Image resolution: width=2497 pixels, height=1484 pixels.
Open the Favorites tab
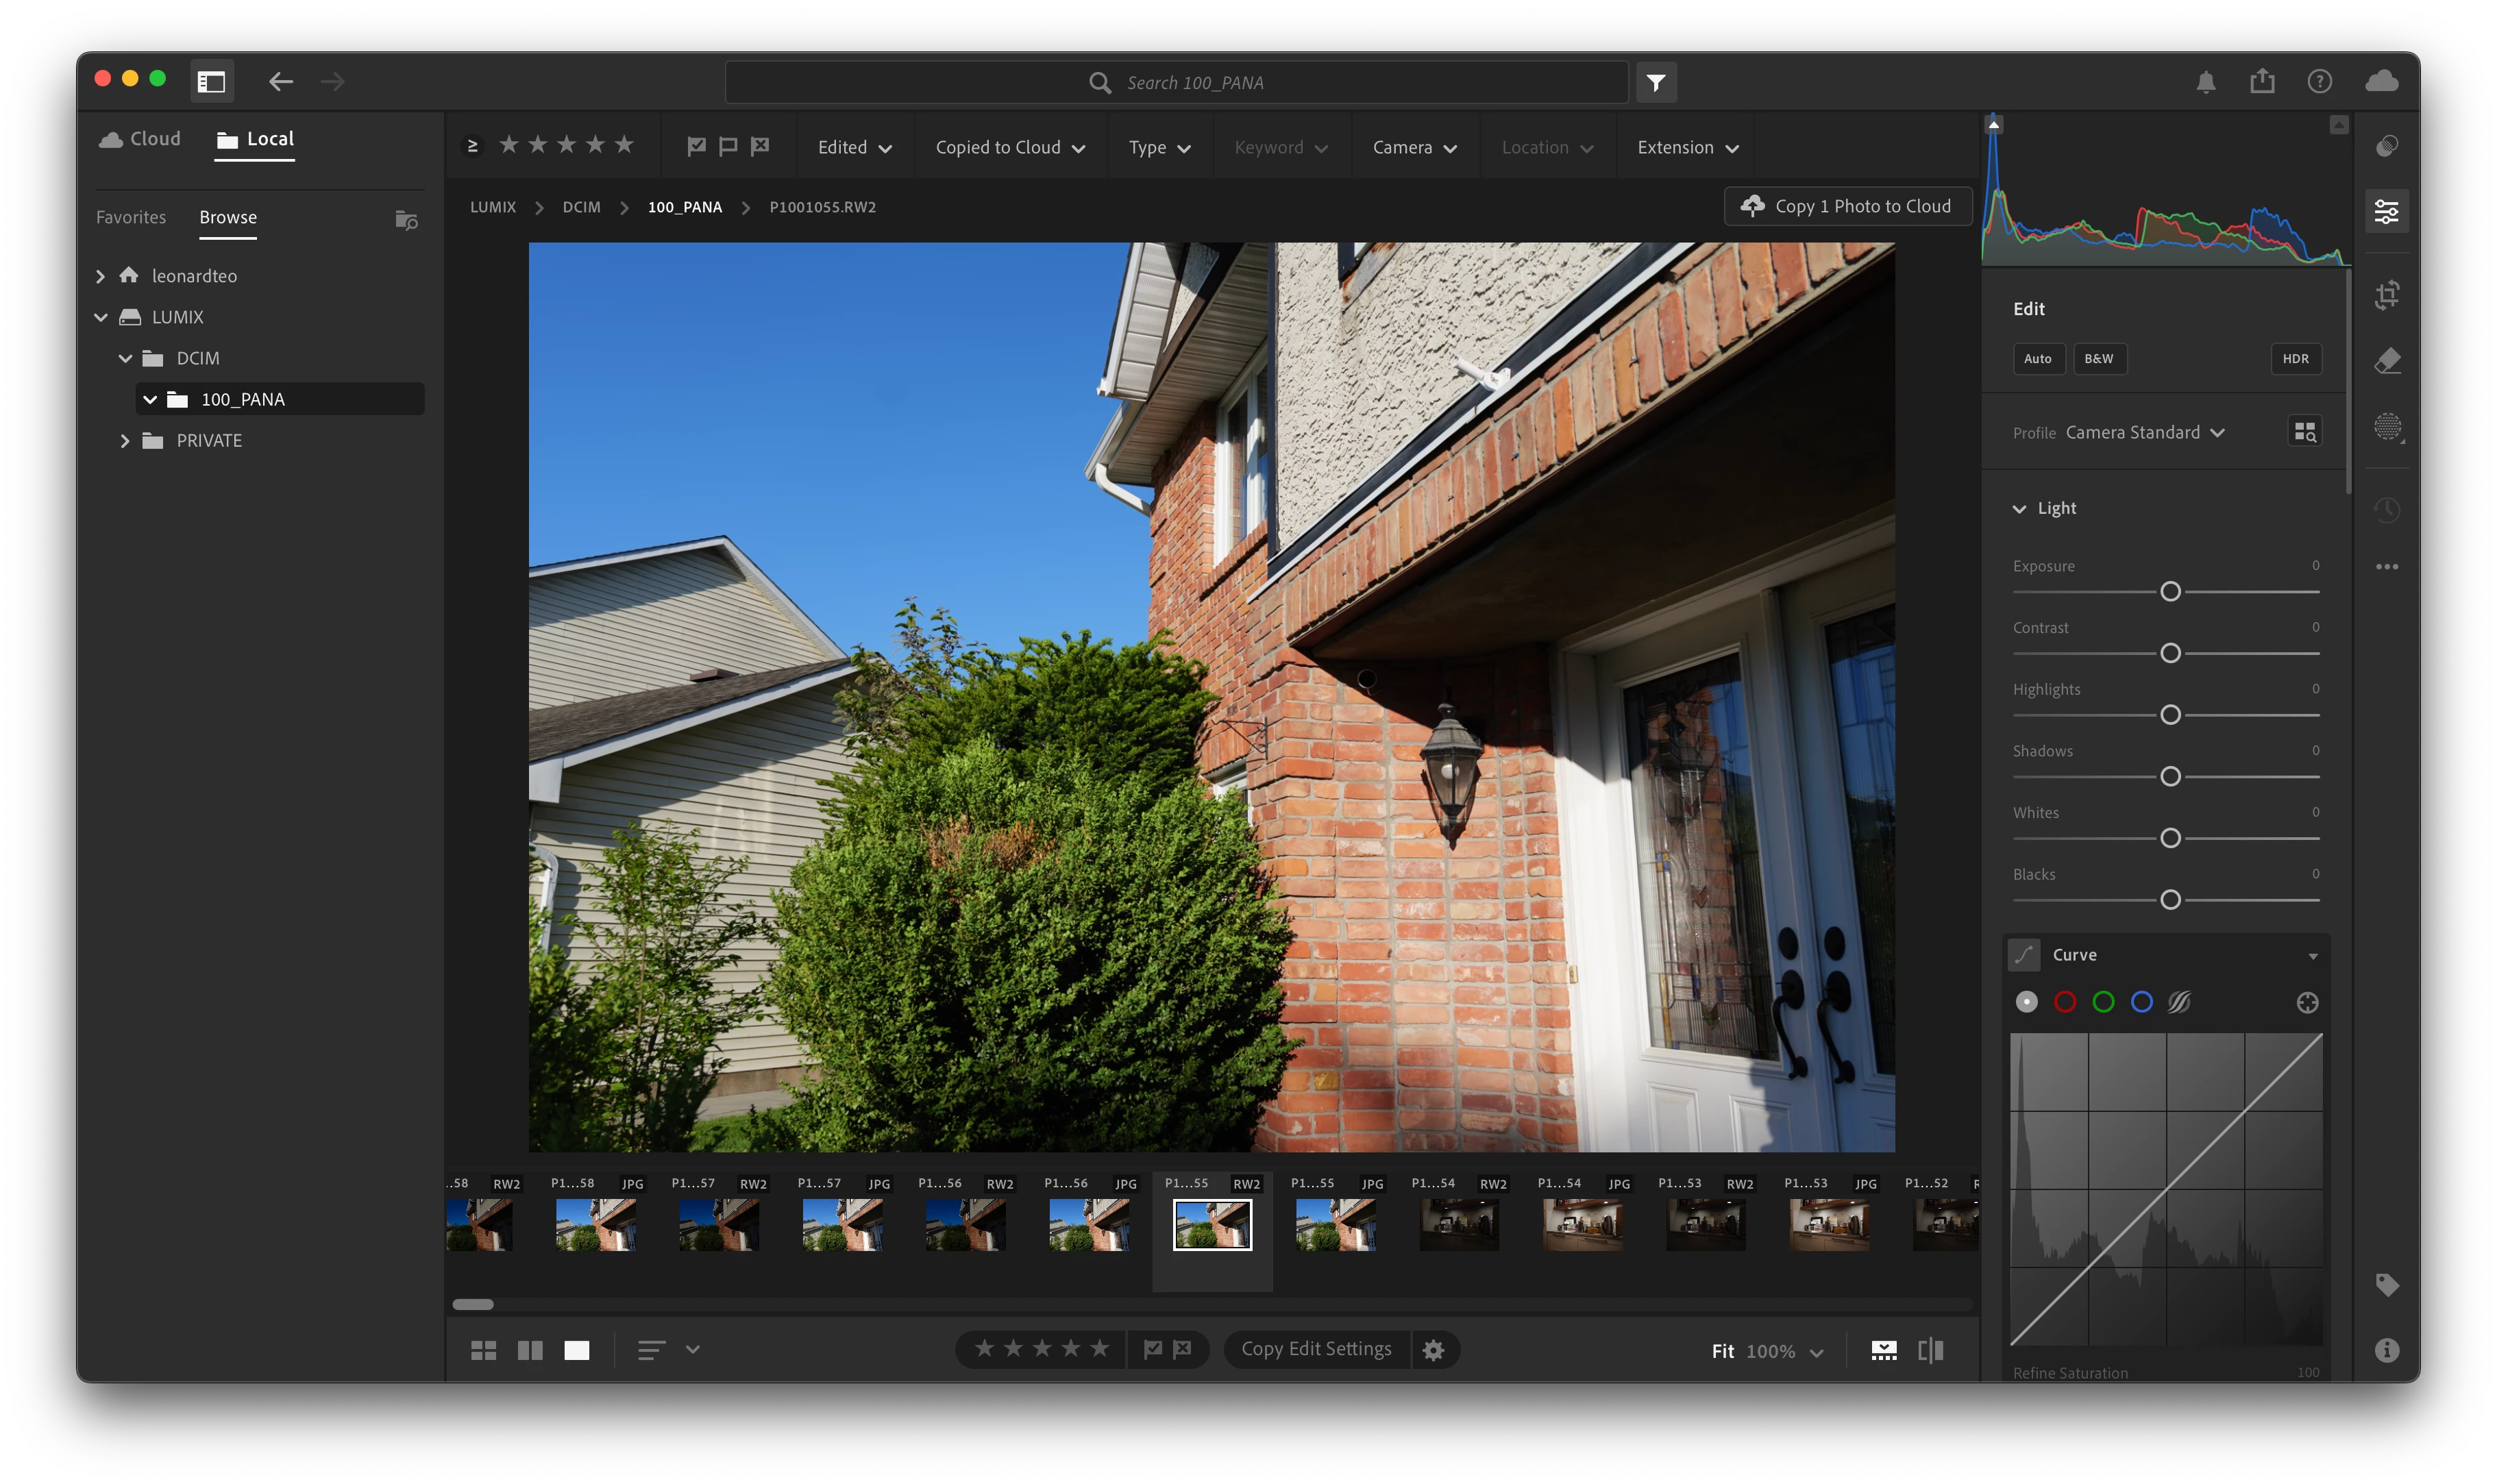tap(131, 217)
